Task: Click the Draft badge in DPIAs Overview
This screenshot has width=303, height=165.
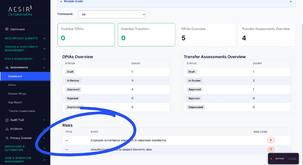Action: pyautogui.click(x=70, y=72)
